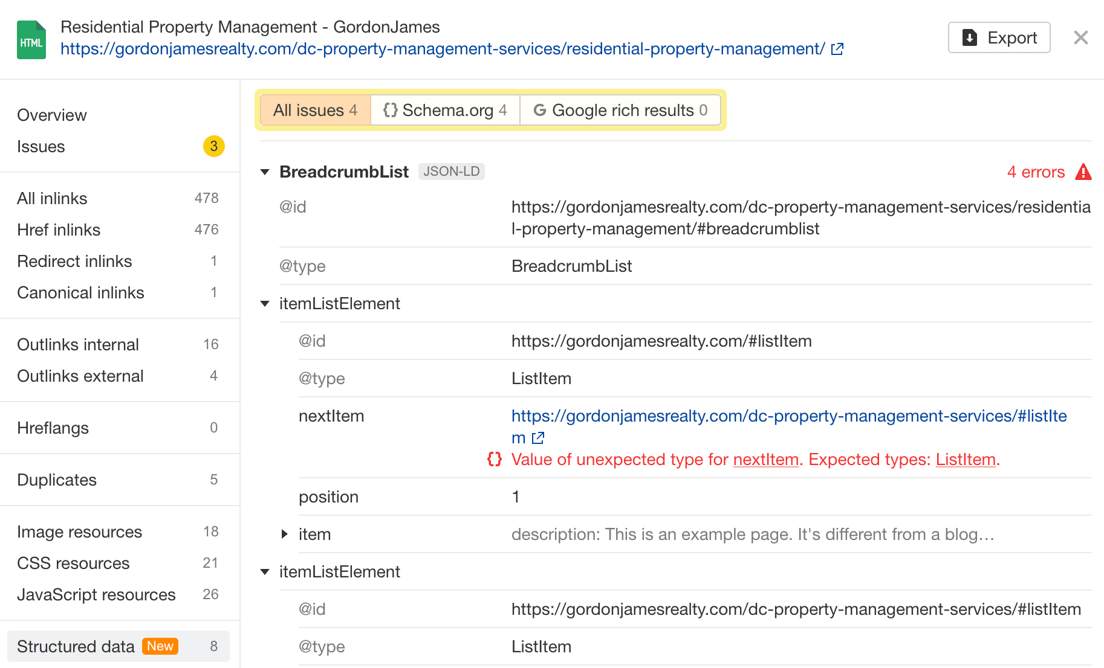Click the HTML file type icon
The width and height of the screenshot is (1104, 668).
[x=31, y=39]
